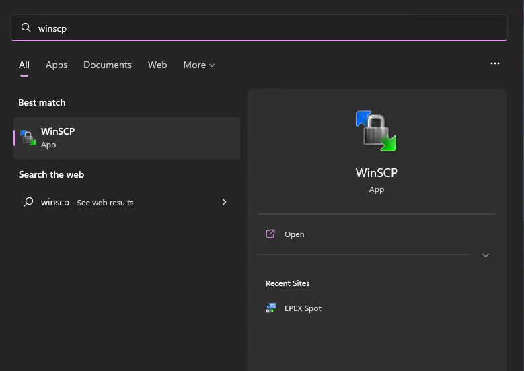Click the magnifier icon in search box
The width and height of the screenshot is (524, 371).
click(26, 28)
